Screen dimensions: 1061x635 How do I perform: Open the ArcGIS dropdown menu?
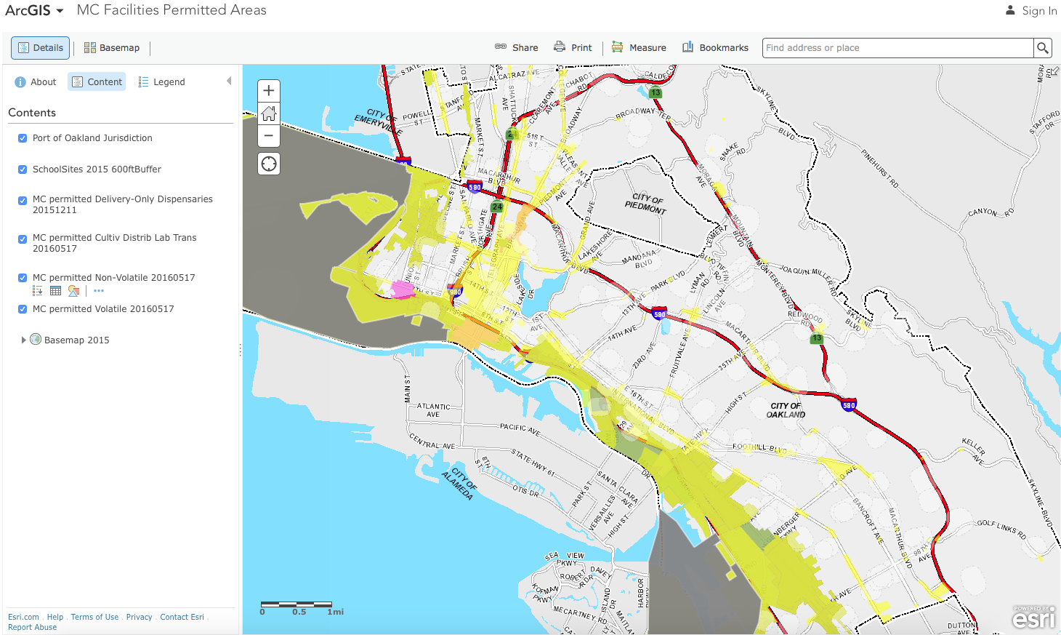pyautogui.click(x=35, y=10)
